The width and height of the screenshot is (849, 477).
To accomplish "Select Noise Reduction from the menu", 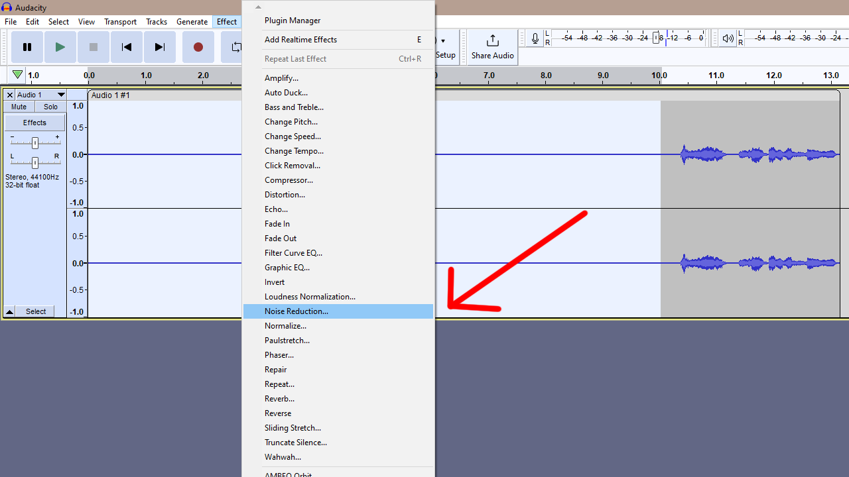I will [x=338, y=311].
